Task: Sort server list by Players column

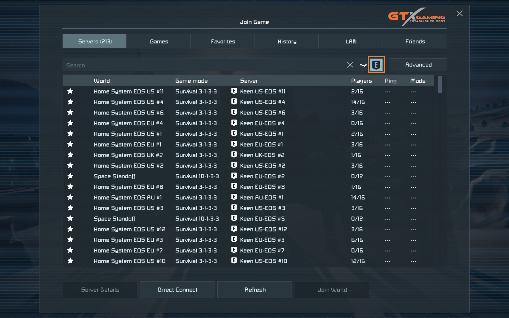Action: pos(361,81)
